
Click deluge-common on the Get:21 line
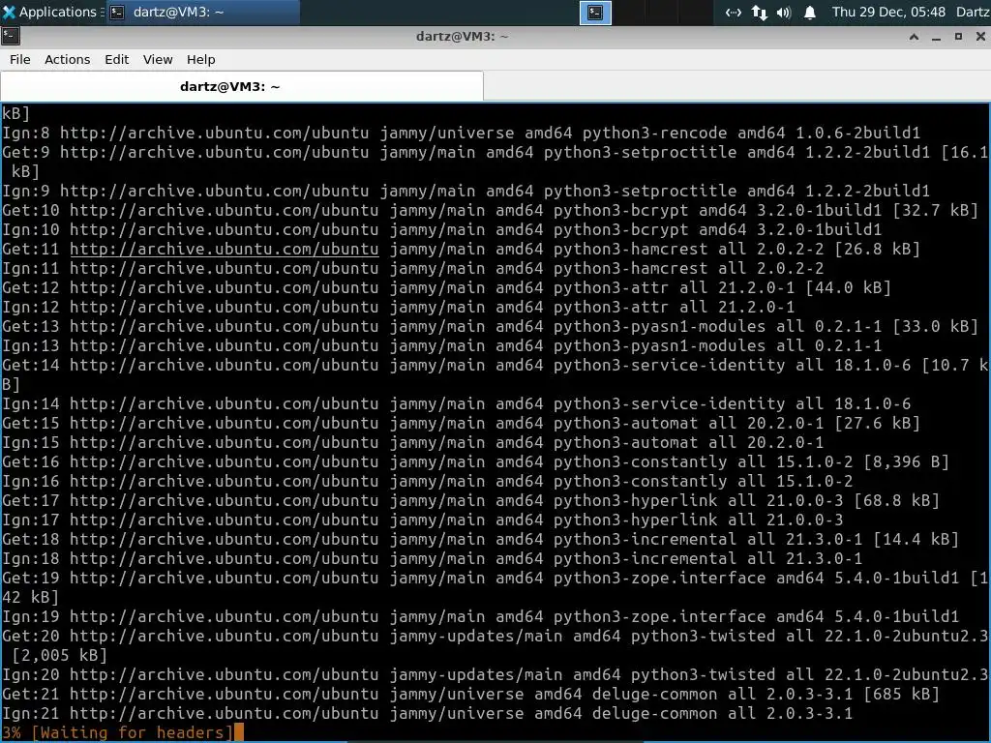[655, 694]
